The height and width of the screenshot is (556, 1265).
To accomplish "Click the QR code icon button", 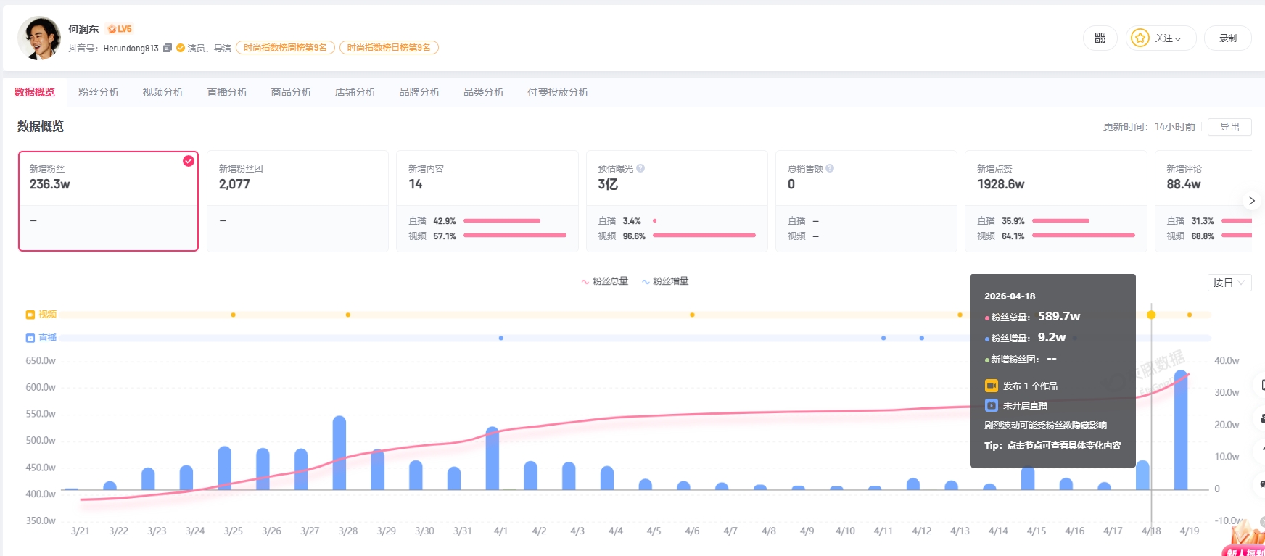I will 1100,38.
